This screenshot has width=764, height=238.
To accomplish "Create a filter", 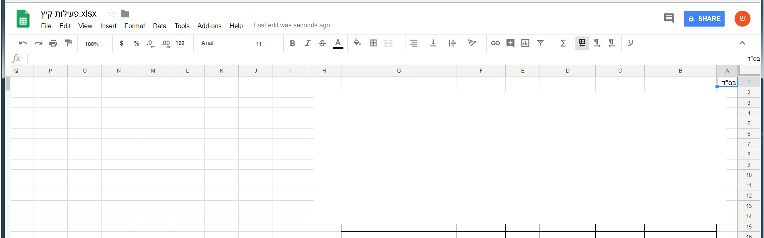I will click(x=540, y=43).
